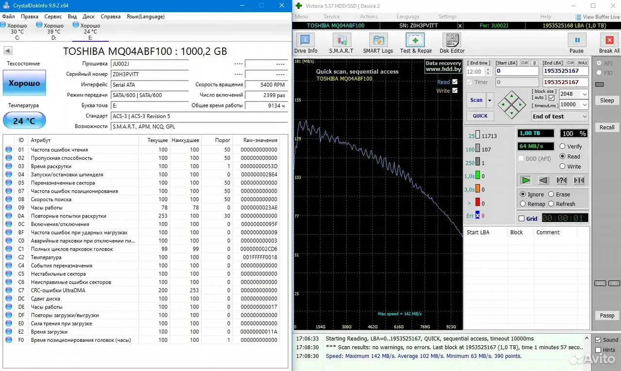Open the Service menu in Victoria

point(331,17)
